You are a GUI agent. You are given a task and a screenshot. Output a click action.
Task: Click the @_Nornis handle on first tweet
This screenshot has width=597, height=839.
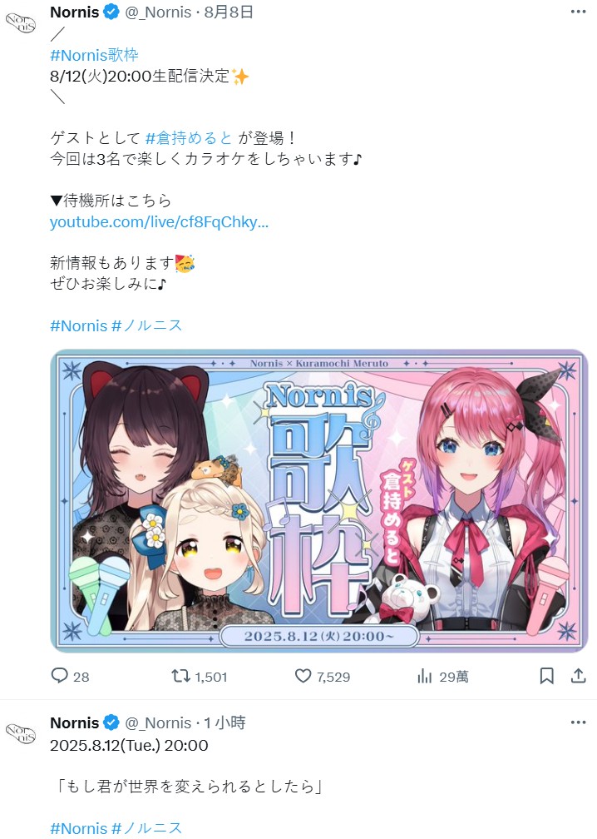[158, 12]
